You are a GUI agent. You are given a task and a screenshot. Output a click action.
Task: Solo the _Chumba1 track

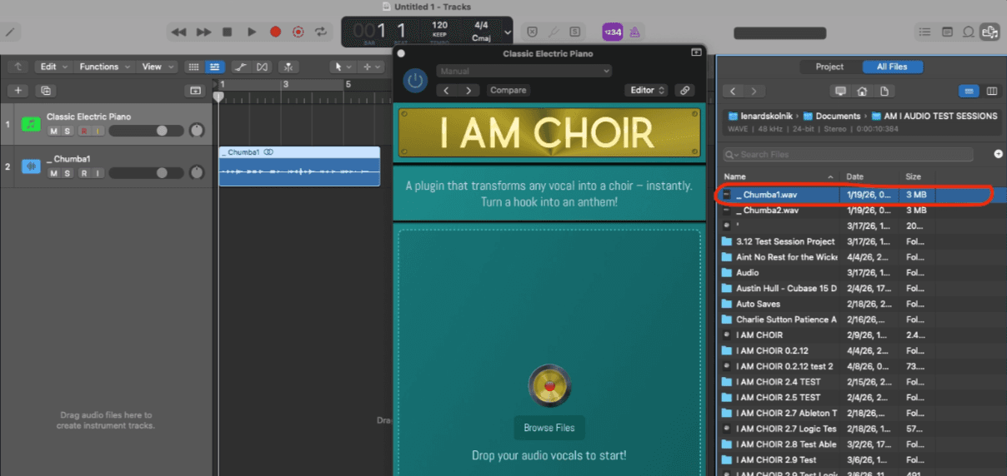pos(67,173)
